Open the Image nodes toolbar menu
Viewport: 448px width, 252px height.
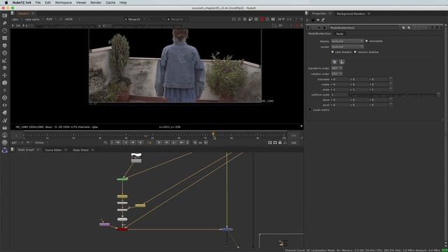point(5,15)
